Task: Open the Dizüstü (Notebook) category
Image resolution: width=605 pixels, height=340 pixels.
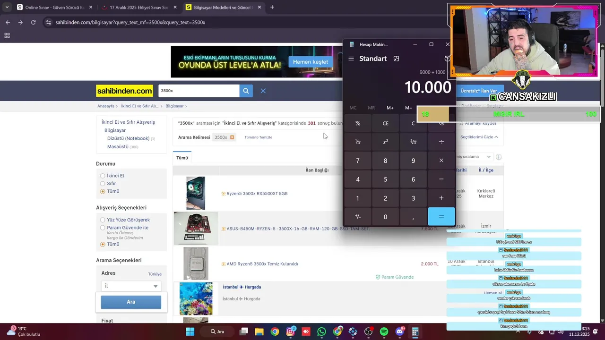Action: 128,138
